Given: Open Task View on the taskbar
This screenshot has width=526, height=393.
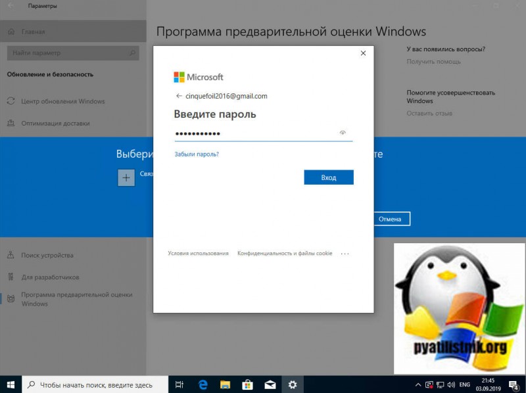Looking at the screenshot, I should (179, 384).
